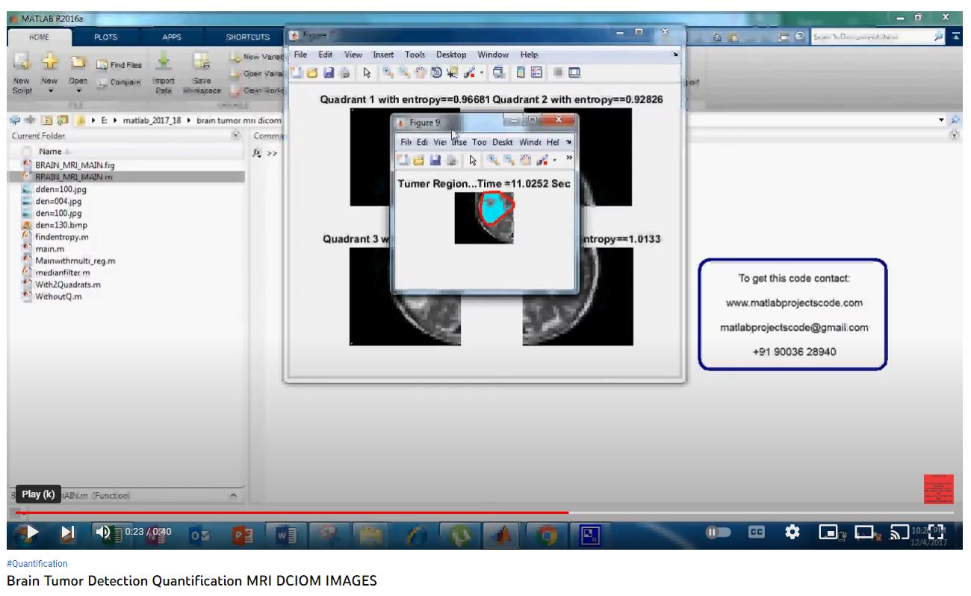The height and width of the screenshot is (596, 971).
Task: Click New Figure icon in large figure toolbar
Action: (297, 72)
